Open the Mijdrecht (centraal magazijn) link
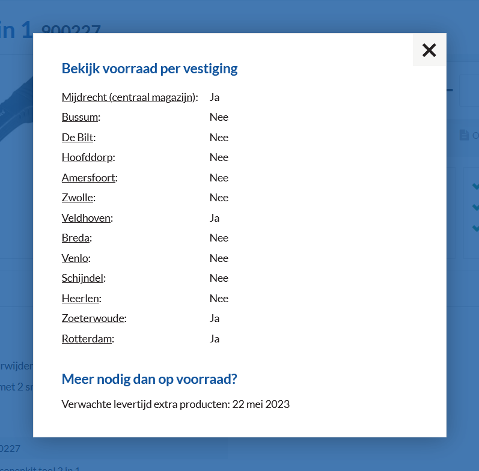This screenshot has width=479, height=471. (x=129, y=97)
